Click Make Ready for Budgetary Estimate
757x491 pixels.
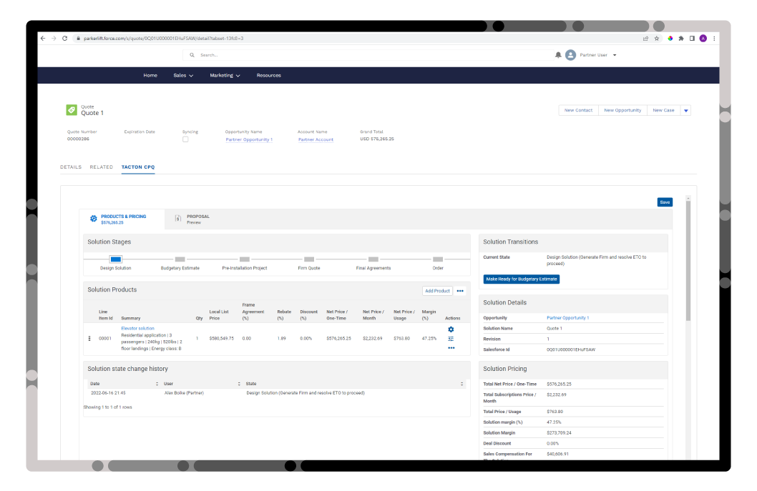[521, 279]
